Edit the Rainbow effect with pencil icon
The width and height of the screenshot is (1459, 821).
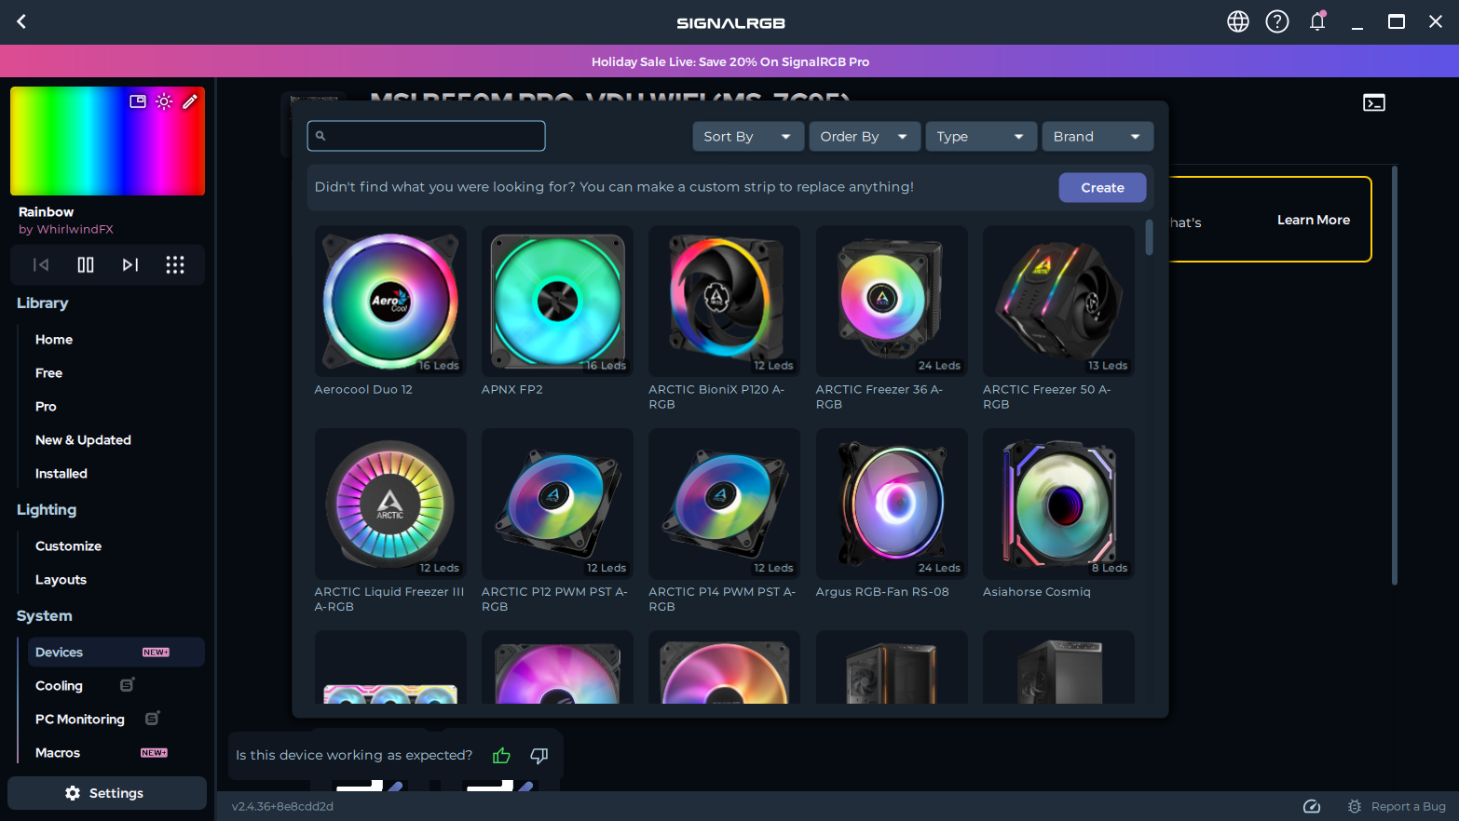point(190,101)
